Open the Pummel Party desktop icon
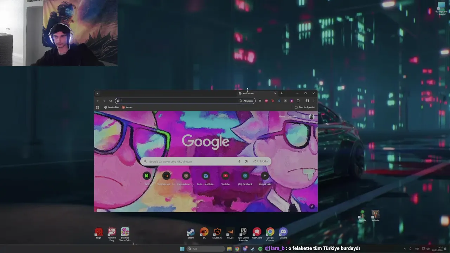Image resolution: width=450 pixels, height=253 pixels. tap(112, 234)
